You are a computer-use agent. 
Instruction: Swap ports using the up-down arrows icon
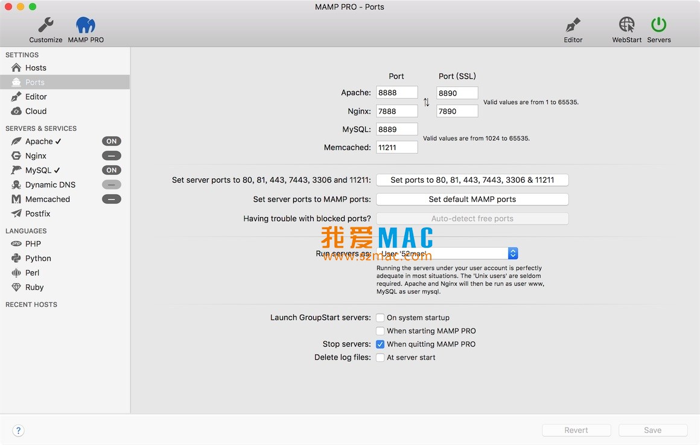(427, 102)
